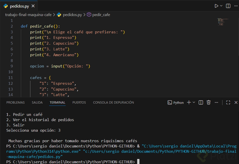Image resolution: width=239 pixels, height=164 pixels.
Task: Close the pedidos.py editor tab
Action: pos(33,6)
